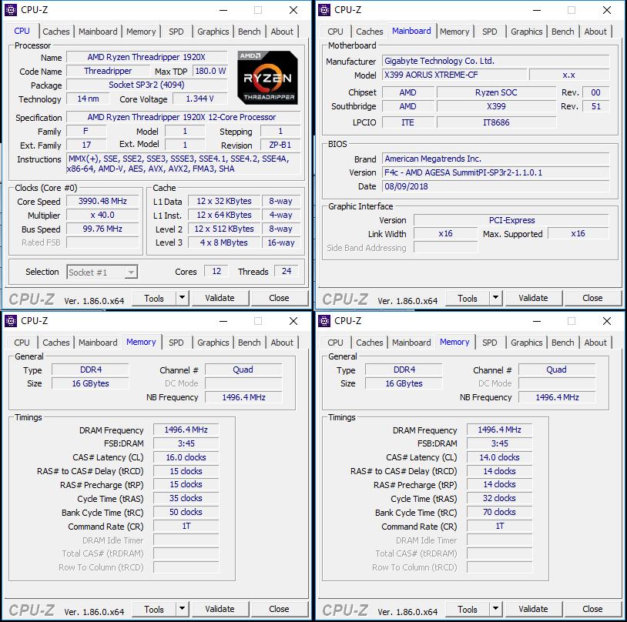Click Validate in the CPU-tab window

coord(220,298)
